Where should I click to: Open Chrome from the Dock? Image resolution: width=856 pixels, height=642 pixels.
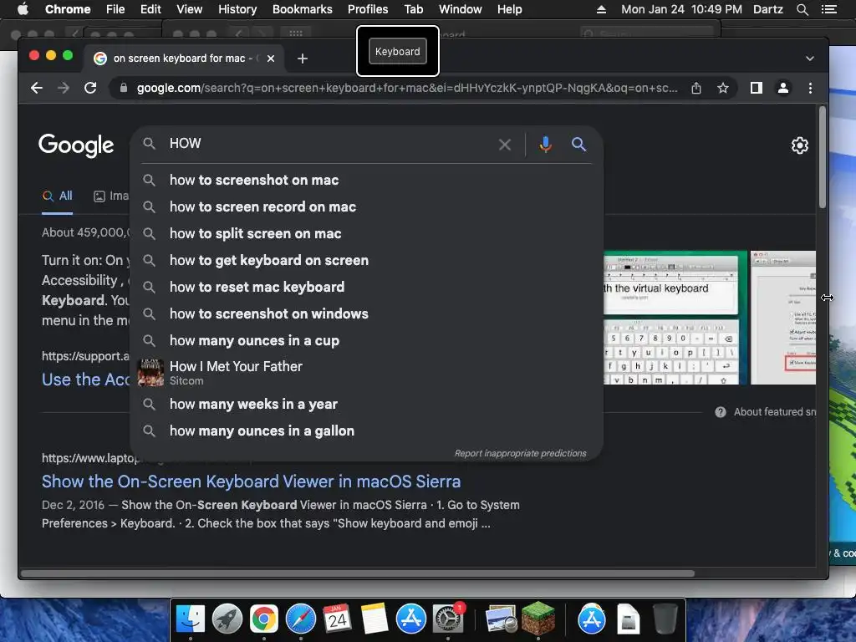click(264, 619)
